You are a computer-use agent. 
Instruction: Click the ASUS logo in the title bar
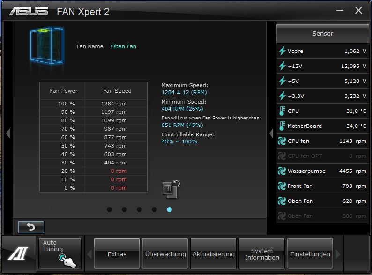coord(29,11)
